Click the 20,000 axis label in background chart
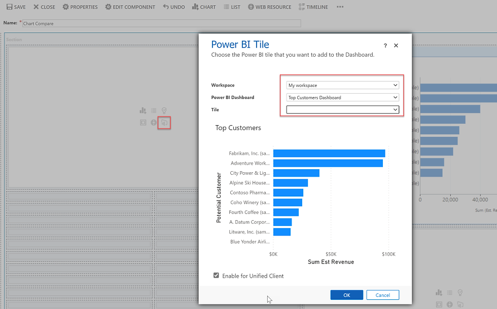 (x=450, y=200)
